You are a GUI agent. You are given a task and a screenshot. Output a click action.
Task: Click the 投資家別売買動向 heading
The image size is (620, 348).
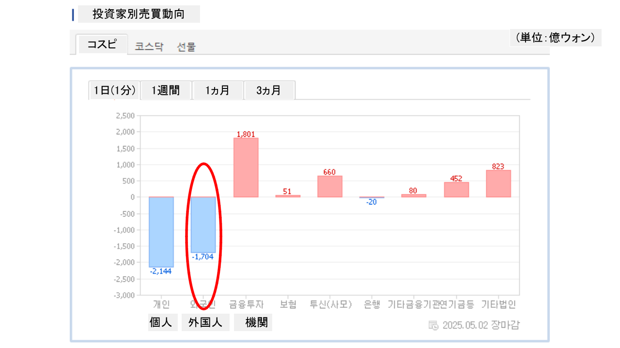click(x=139, y=14)
